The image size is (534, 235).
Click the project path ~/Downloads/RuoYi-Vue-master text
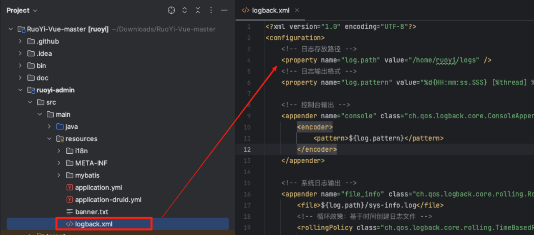(164, 29)
